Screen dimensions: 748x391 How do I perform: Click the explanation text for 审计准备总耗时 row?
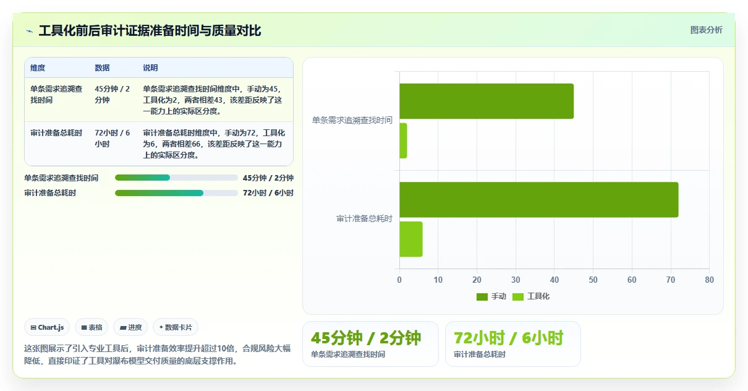point(215,144)
